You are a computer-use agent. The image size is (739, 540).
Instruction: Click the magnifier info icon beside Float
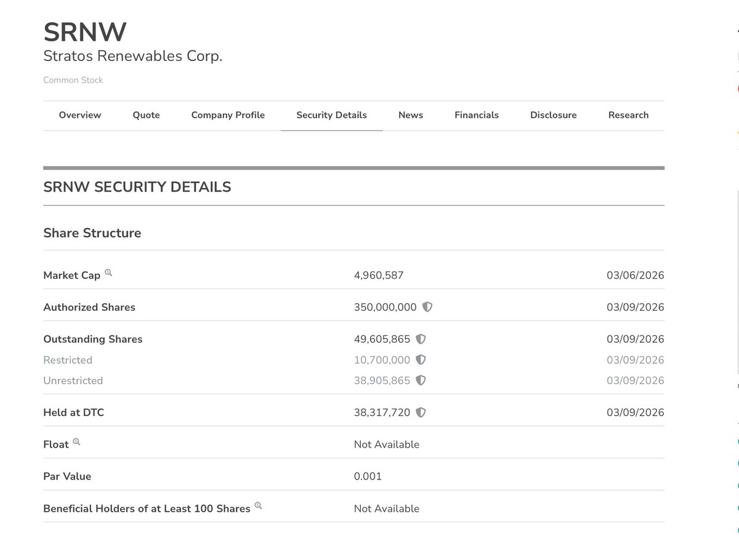tap(76, 442)
